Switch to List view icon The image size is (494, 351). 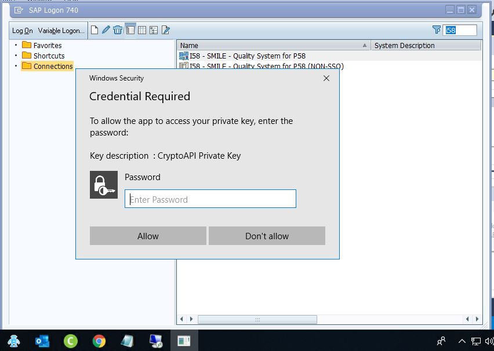(142, 30)
